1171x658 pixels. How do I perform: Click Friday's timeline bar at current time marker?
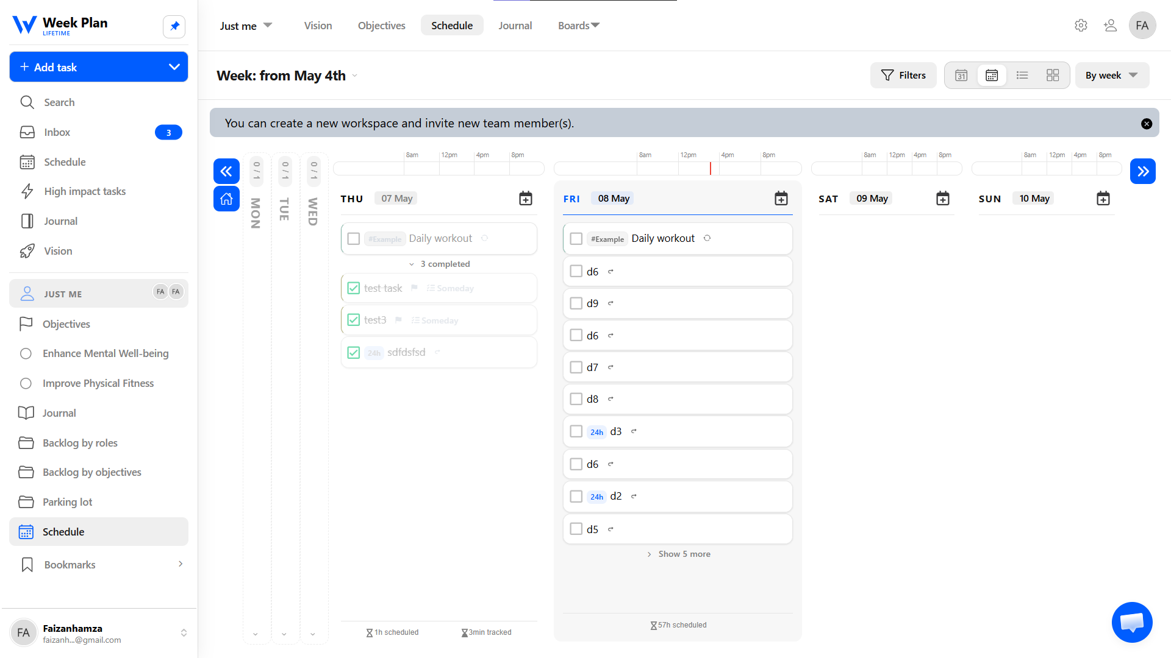[711, 169]
